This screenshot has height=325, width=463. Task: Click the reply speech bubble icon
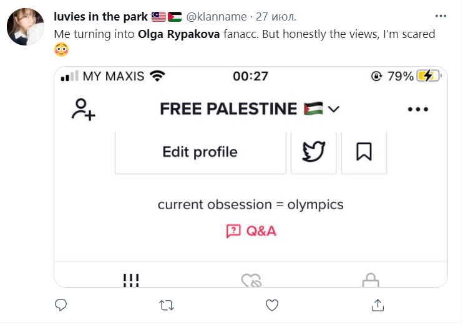[61, 305]
